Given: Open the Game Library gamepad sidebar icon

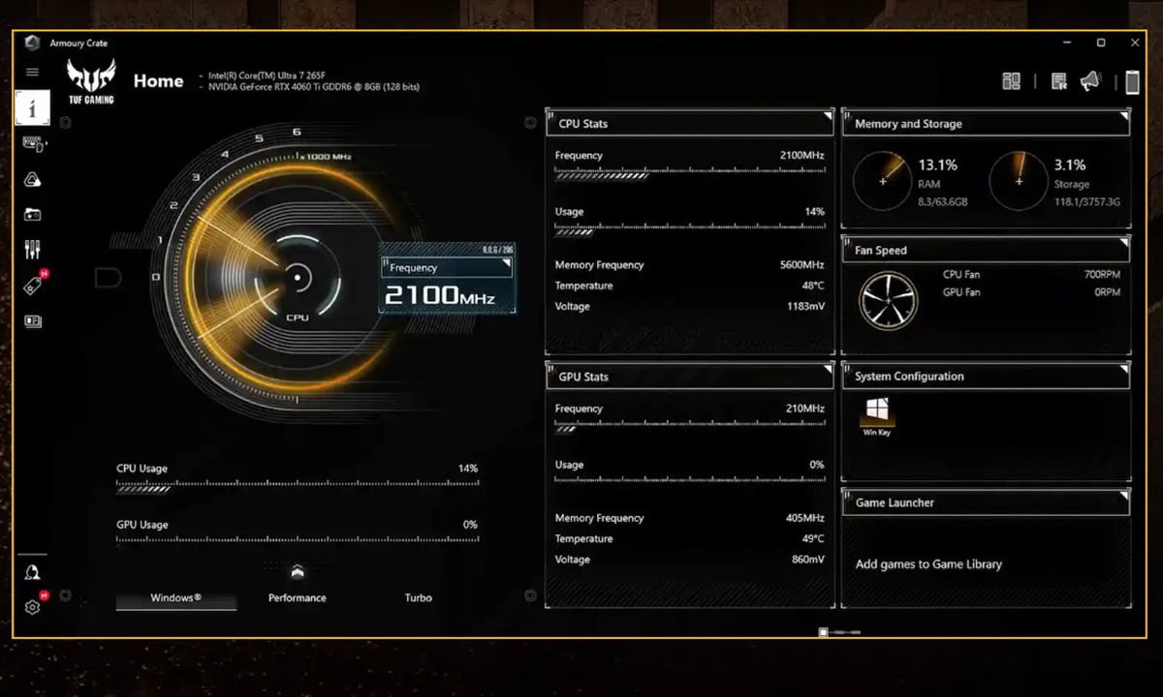Looking at the screenshot, I should pos(33,215).
